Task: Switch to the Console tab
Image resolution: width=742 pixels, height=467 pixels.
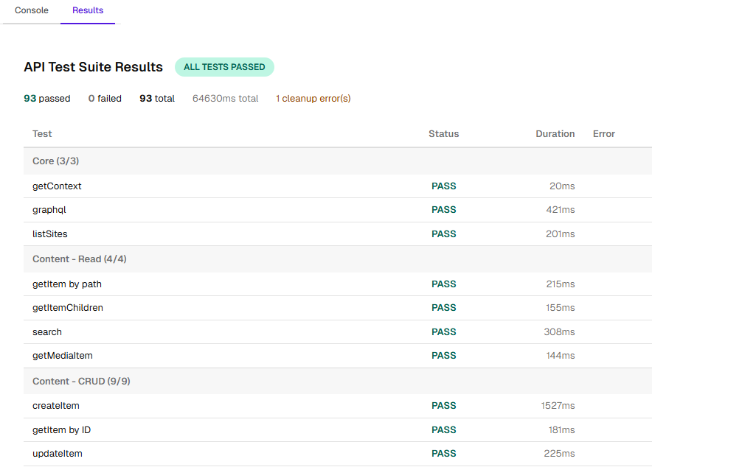Action: [x=31, y=11]
